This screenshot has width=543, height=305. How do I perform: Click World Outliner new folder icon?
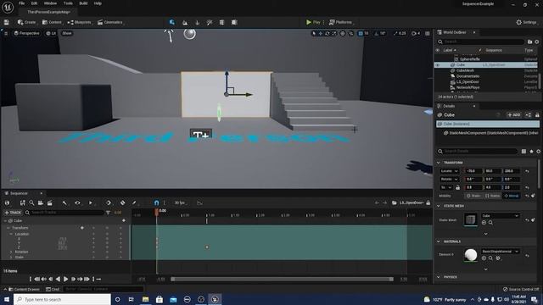(529, 42)
